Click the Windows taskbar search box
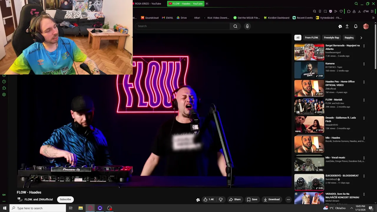377x212 pixels. click(37, 208)
